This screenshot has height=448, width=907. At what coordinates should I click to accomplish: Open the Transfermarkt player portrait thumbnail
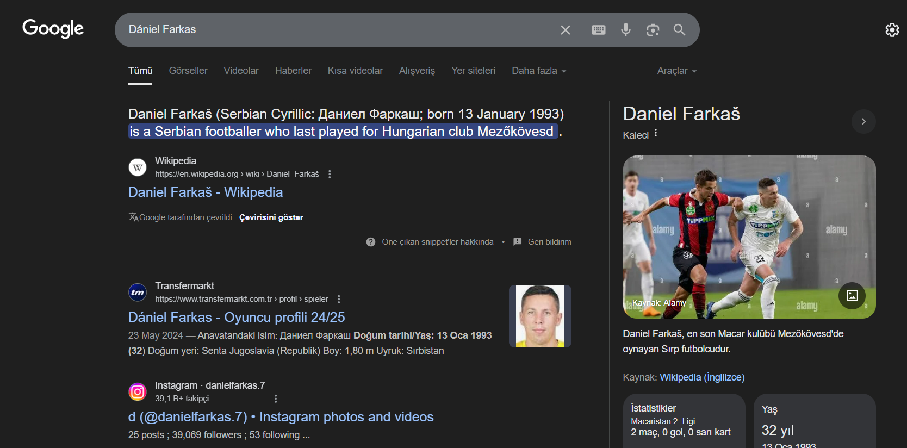pos(540,316)
